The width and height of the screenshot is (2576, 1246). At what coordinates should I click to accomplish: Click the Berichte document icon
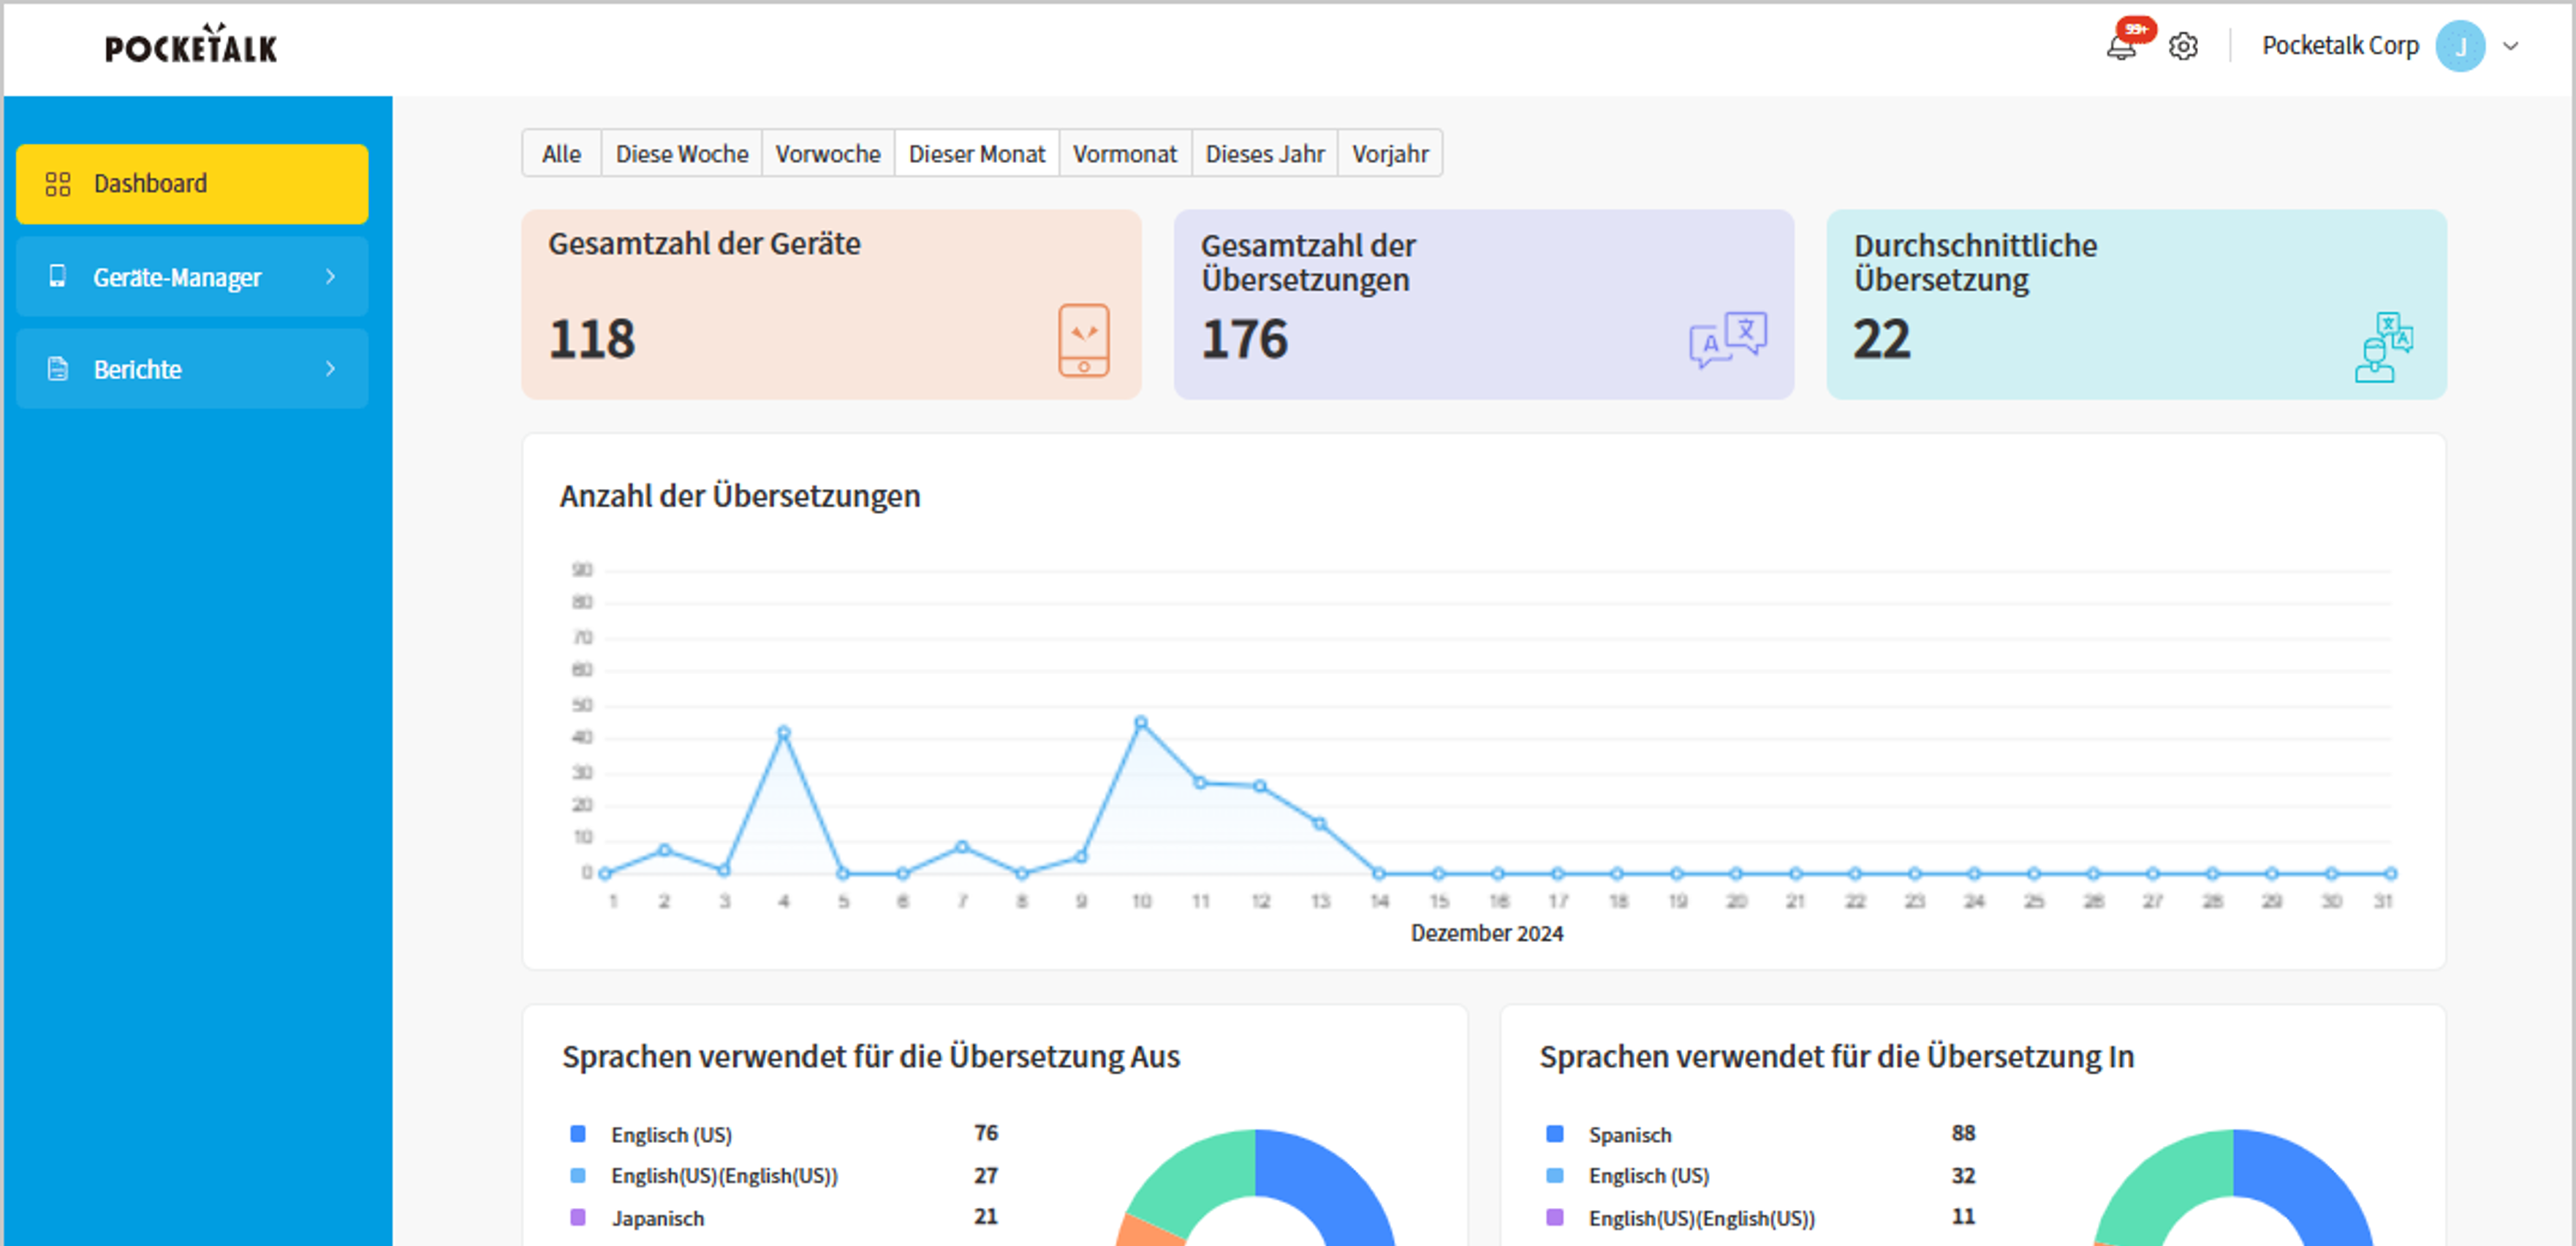click(x=58, y=369)
